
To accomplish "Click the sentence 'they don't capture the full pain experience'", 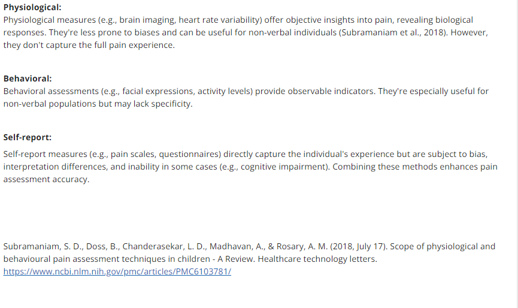I will [x=89, y=45].
